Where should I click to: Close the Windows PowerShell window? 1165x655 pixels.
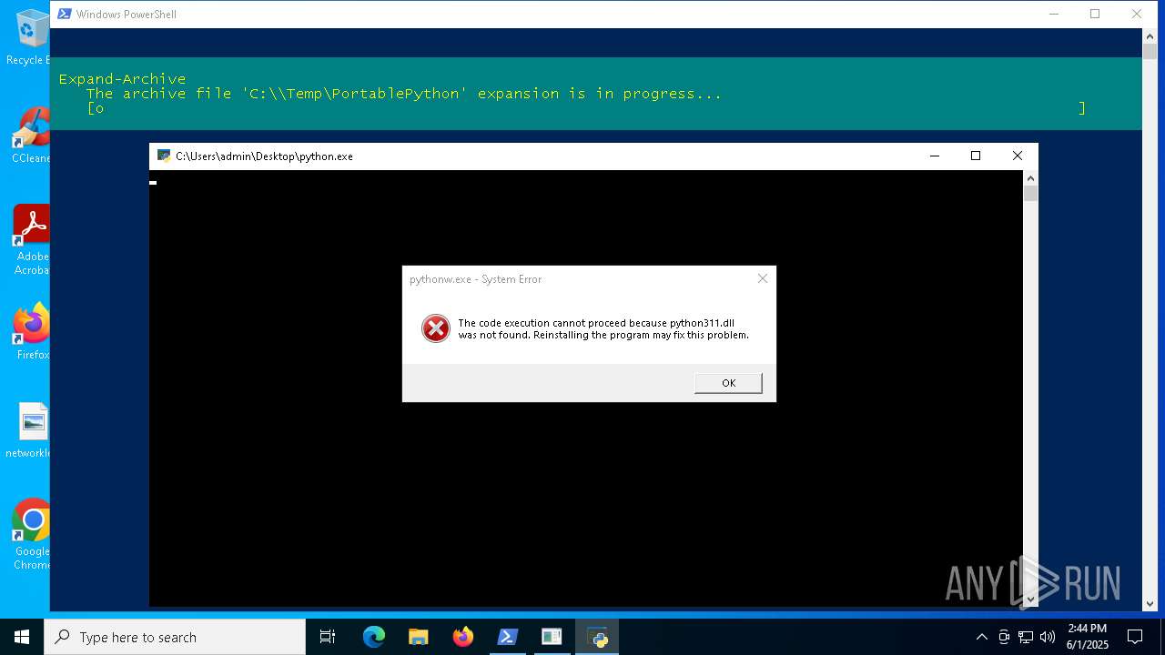click(x=1137, y=14)
